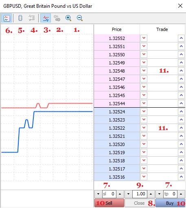Click red down arrow at price 1.32552
This screenshot has width=186, height=208.
pyautogui.click(x=144, y=38)
